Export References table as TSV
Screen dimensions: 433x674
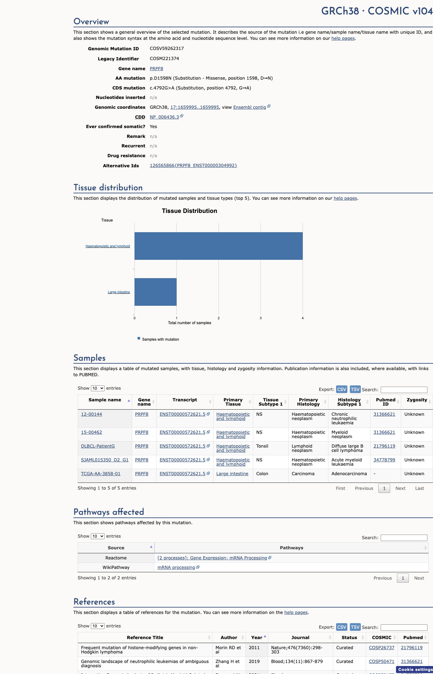(x=355, y=627)
